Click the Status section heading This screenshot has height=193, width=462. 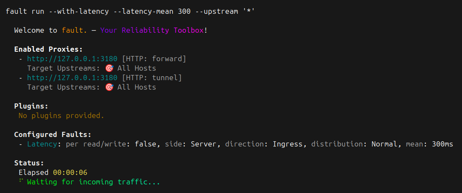click(x=29, y=163)
